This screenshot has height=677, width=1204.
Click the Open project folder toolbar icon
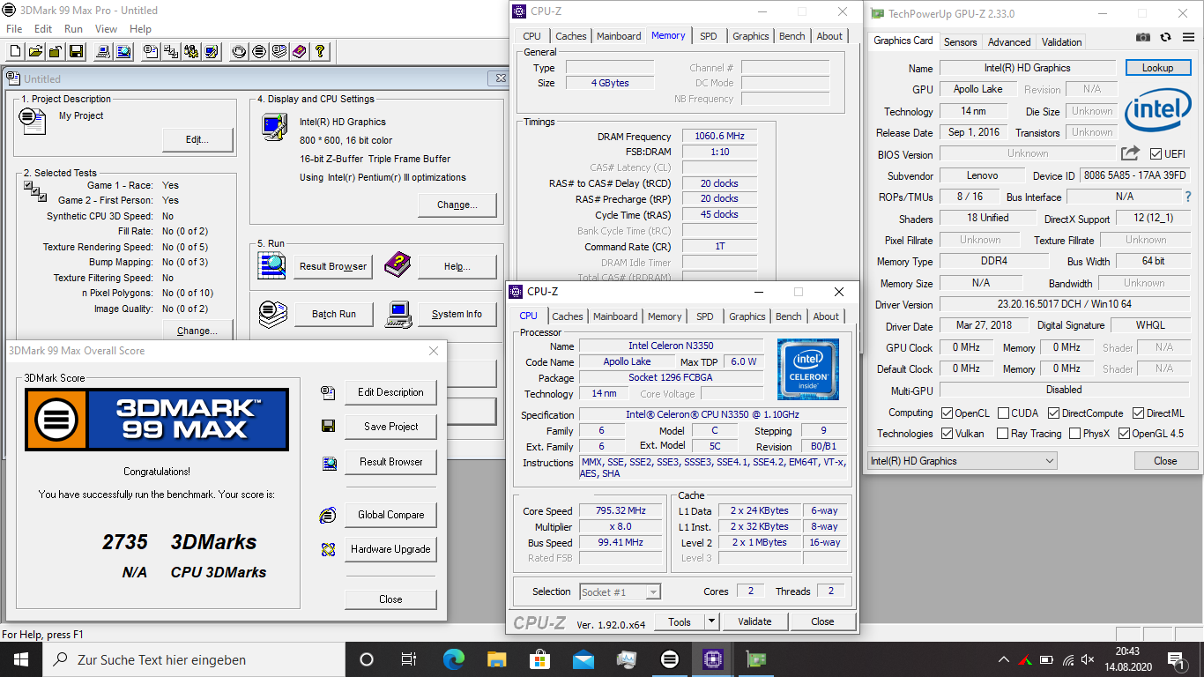35,51
